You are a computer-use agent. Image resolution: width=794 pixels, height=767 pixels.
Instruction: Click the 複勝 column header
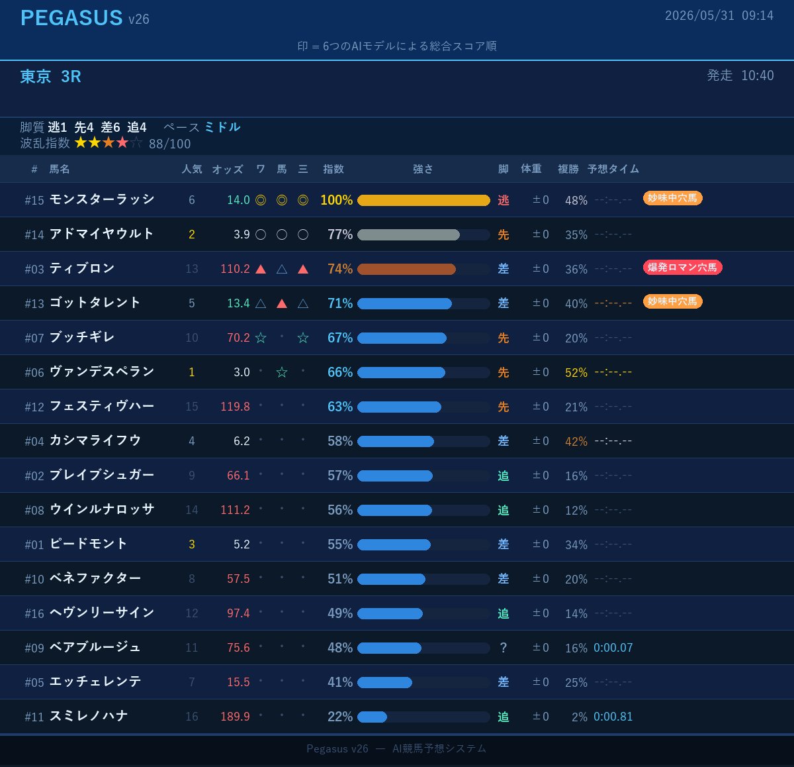pyautogui.click(x=568, y=169)
